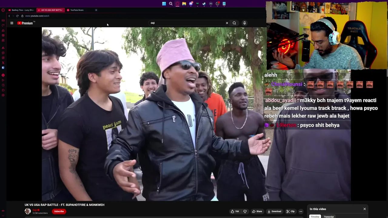Open YouTube hamburger guide menu
388x218 pixels.
coord(12,23)
